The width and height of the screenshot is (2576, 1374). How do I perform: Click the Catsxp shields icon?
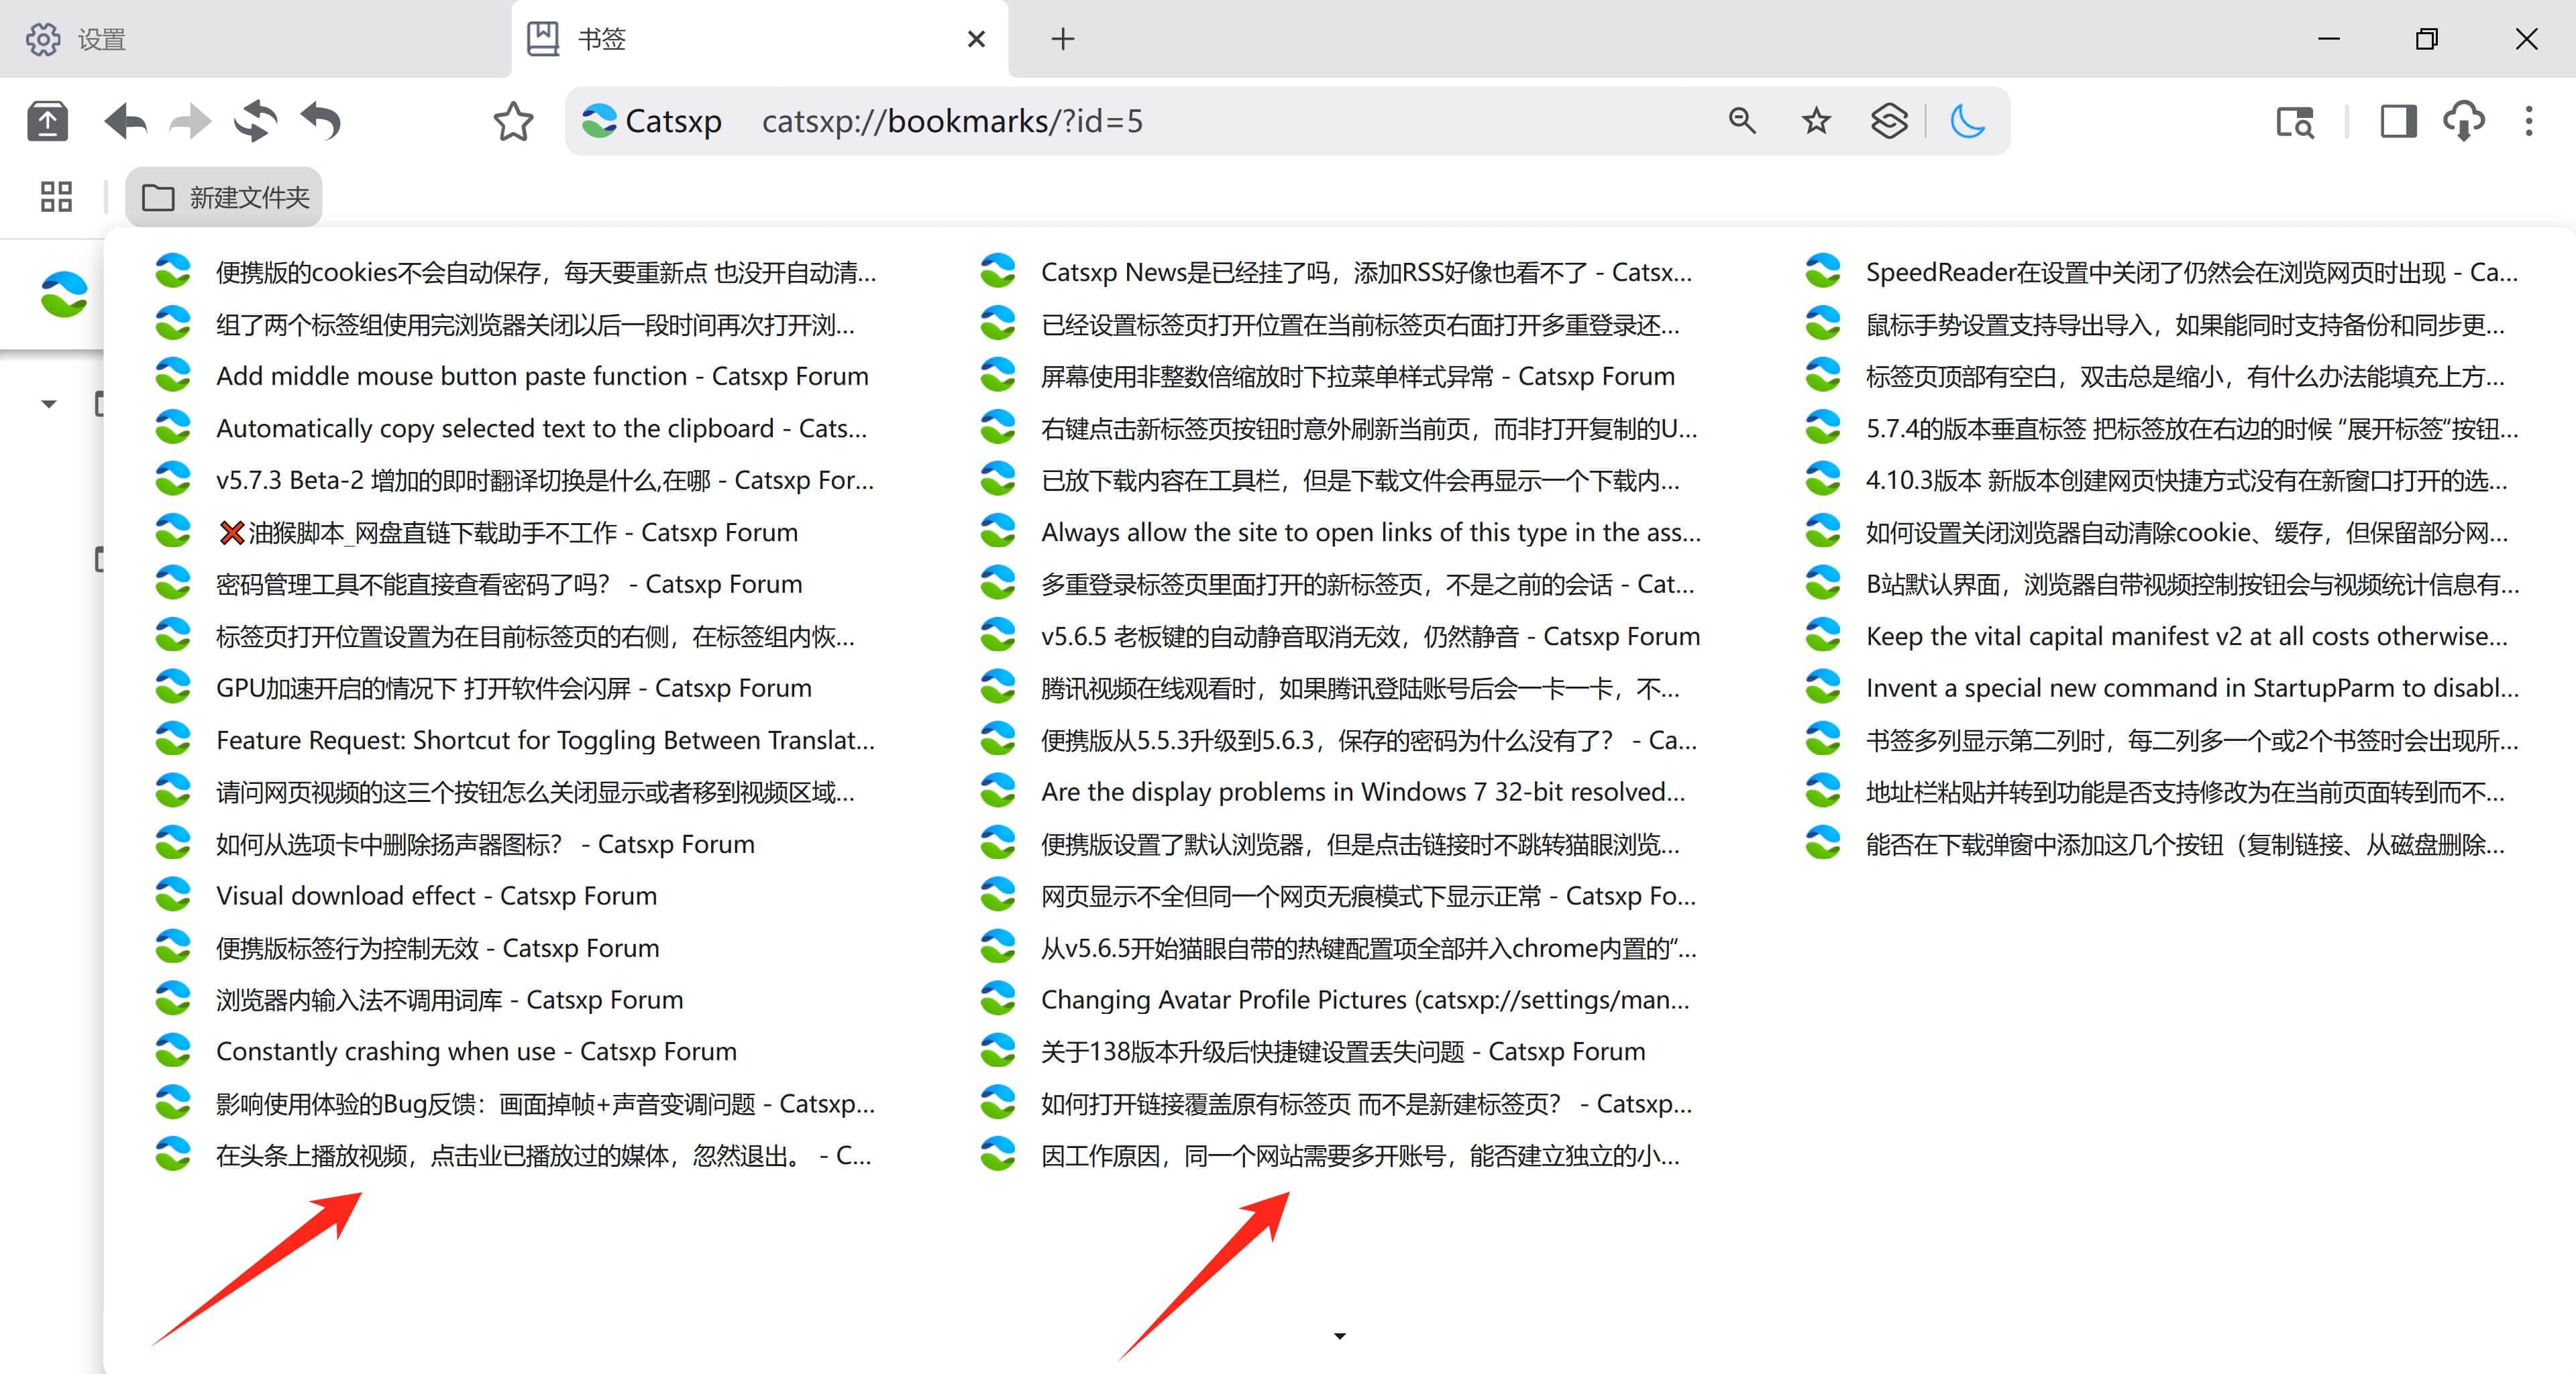tap(1889, 121)
